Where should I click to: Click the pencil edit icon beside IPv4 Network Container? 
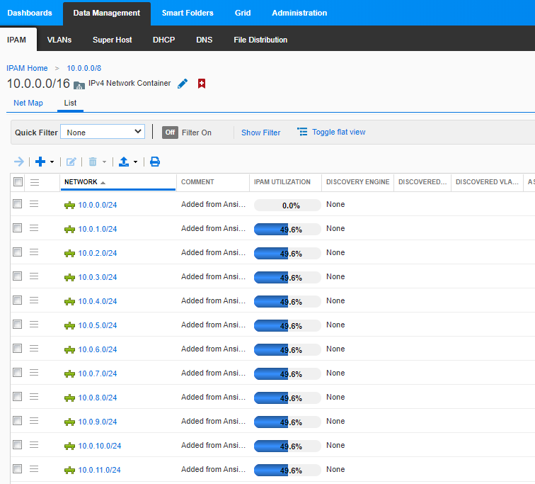(x=183, y=84)
